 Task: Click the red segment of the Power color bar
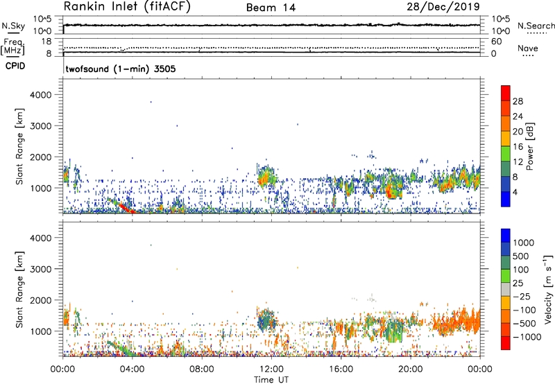[x=506, y=93]
